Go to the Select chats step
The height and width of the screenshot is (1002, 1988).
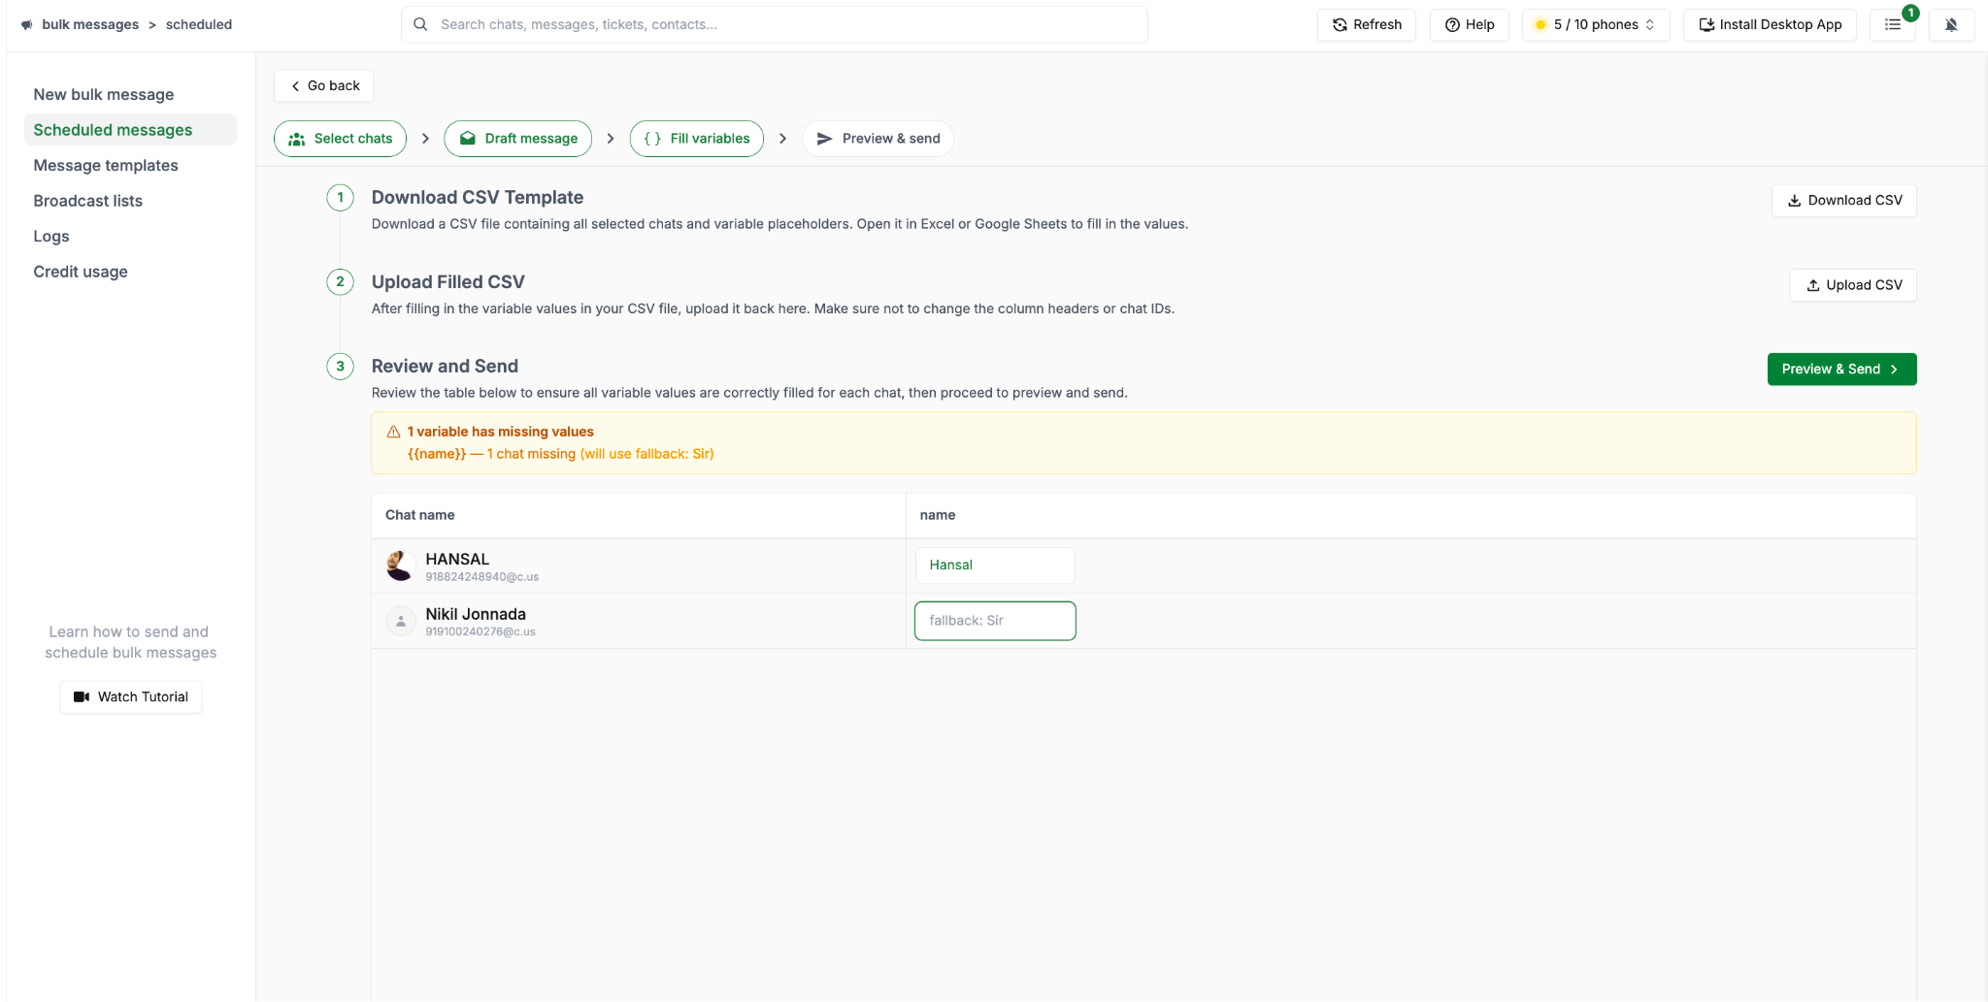[x=340, y=139]
